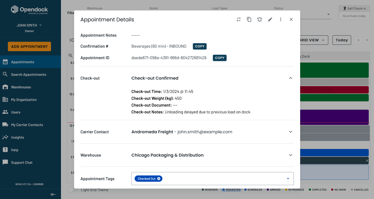Open the three-dot more options menu
The width and height of the screenshot is (374, 199).
281,19
